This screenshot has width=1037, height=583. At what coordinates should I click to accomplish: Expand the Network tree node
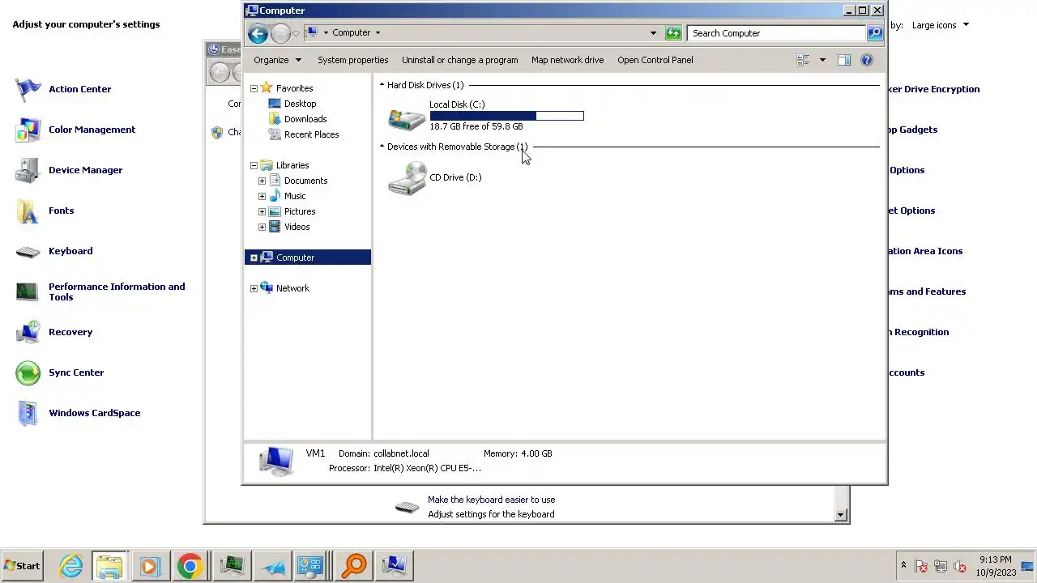(x=254, y=288)
